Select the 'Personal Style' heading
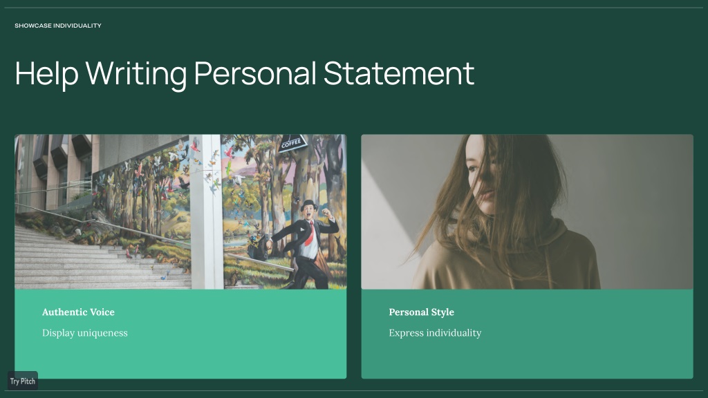The width and height of the screenshot is (708, 398). 421,312
